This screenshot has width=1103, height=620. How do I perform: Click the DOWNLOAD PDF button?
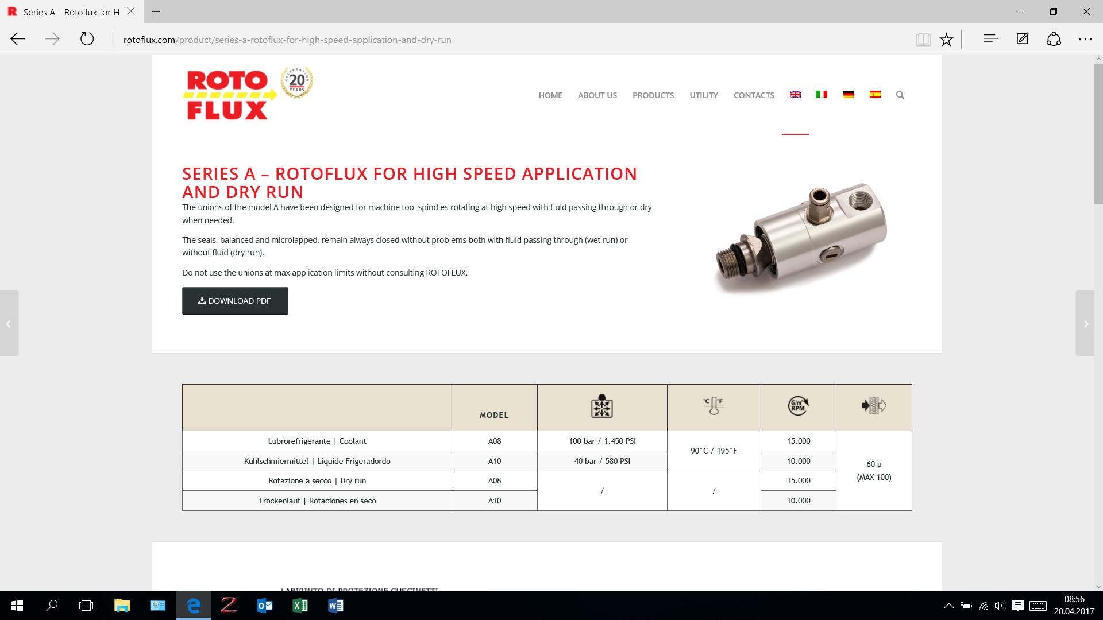235,301
